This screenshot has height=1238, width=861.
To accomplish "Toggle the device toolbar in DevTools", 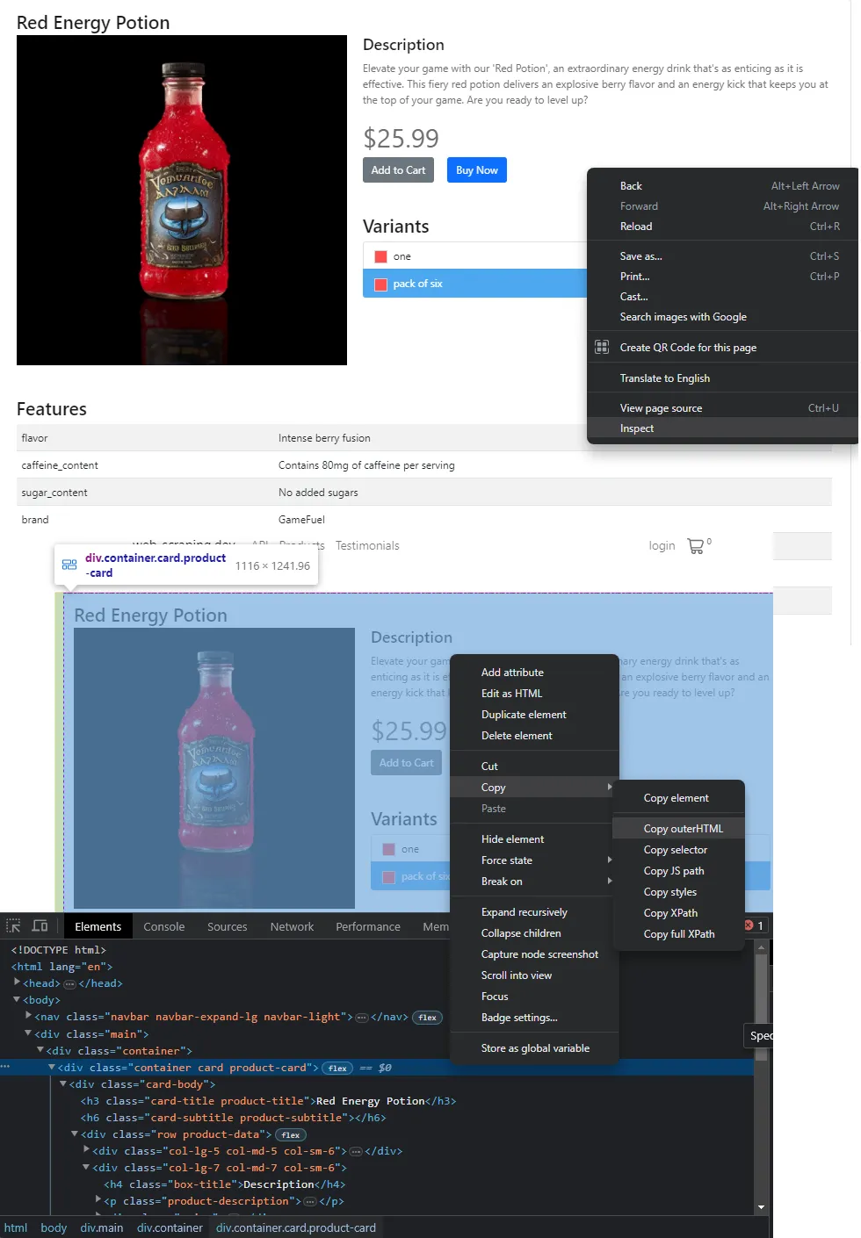I will click(x=40, y=925).
